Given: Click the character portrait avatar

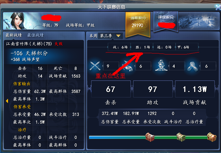Looking at the screenshot, I should [x=17, y=21].
